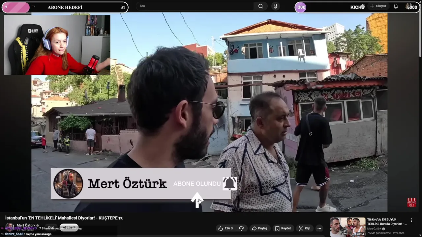Open the notifications bell in the top bar
This screenshot has width=422, height=237.
tap(396, 6)
